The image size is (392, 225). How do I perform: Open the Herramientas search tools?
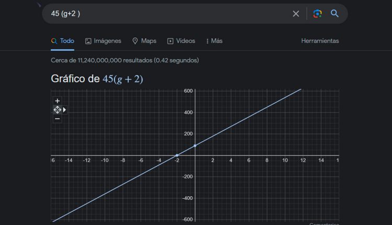320,41
